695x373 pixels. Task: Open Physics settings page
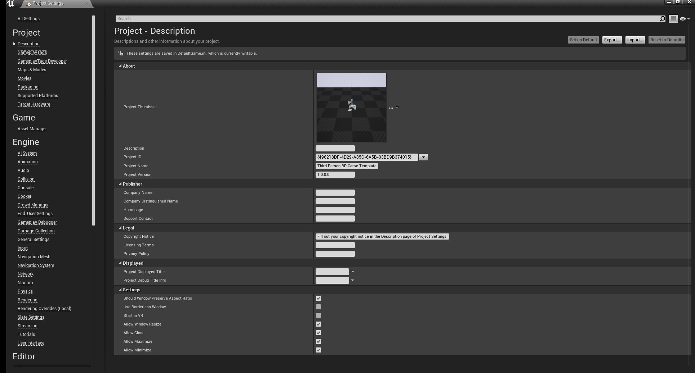click(x=25, y=291)
